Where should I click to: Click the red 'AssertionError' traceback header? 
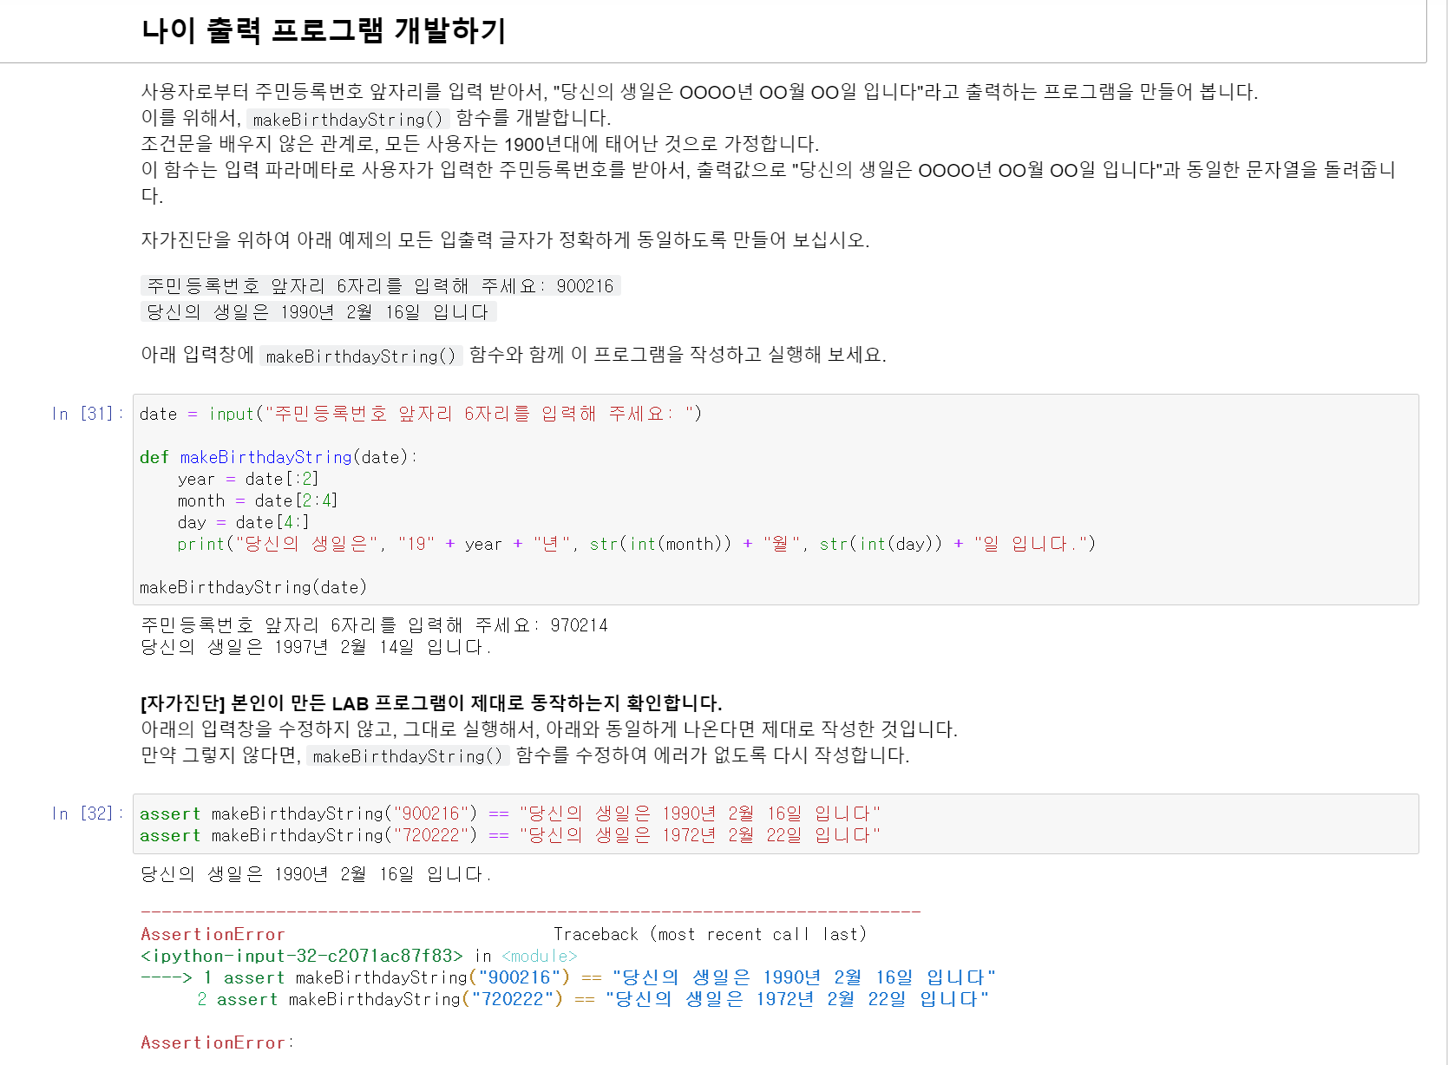pyautogui.click(x=213, y=934)
